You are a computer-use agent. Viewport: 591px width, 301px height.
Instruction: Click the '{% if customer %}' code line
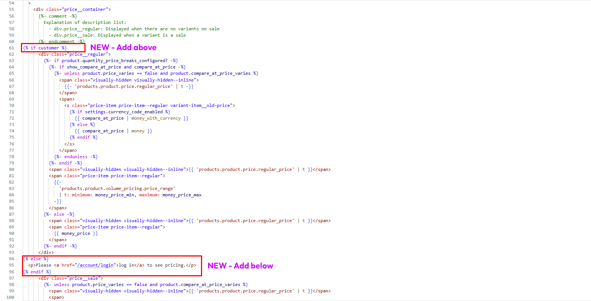pyautogui.click(x=45, y=48)
